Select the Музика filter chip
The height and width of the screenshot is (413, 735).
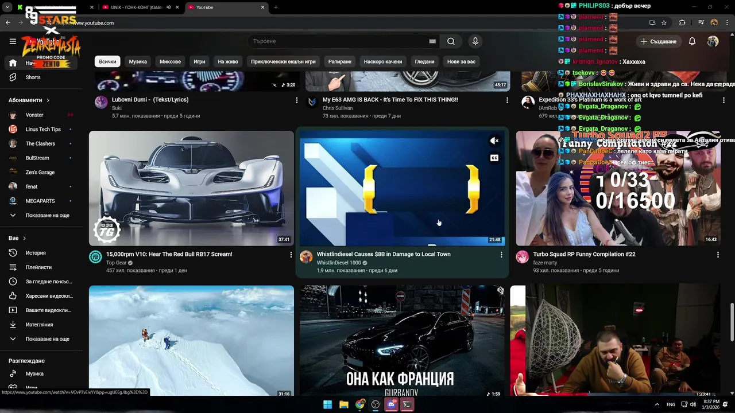[138, 61]
